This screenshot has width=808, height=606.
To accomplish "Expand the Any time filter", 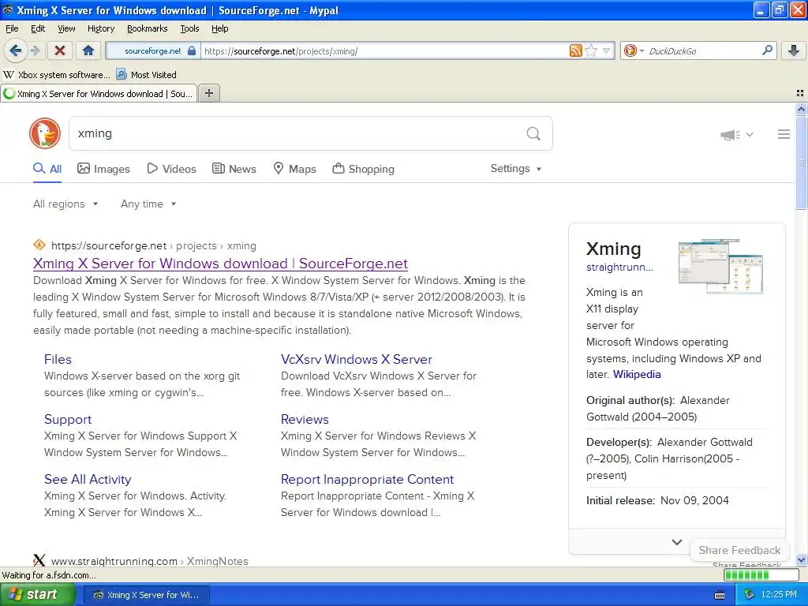I will [x=148, y=204].
